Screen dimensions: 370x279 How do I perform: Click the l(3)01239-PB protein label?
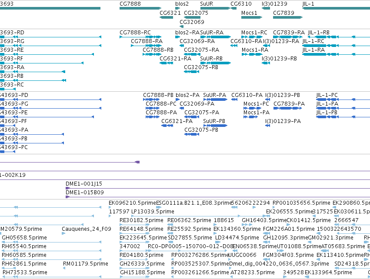pos(283,95)
